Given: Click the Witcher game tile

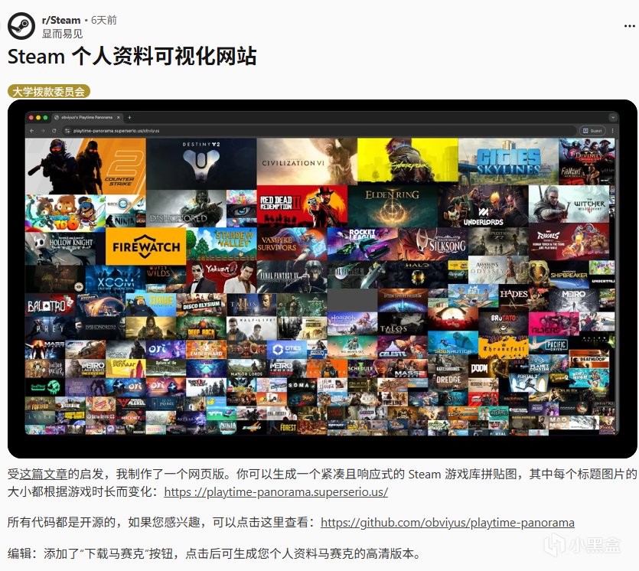Looking at the screenshot, I should pos(569,204).
